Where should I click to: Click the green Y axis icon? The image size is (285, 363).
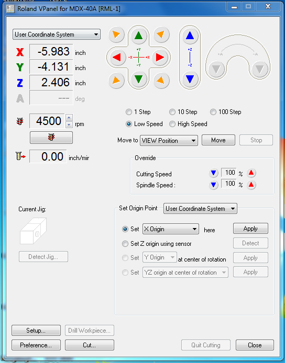(20, 67)
